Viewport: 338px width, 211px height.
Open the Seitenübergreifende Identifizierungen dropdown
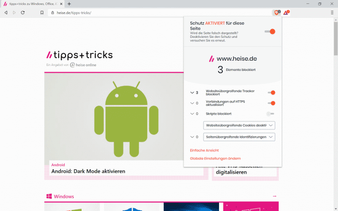239,137
